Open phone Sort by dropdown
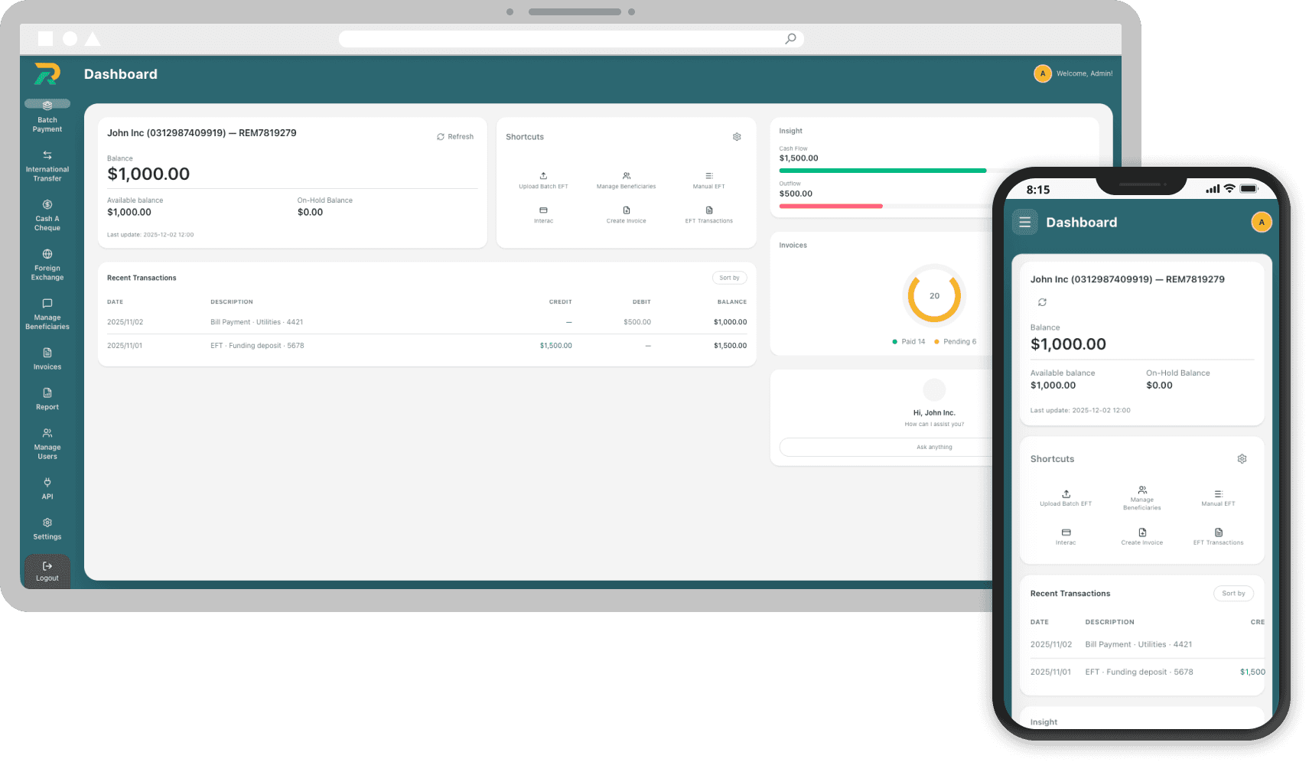The image size is (1309, 762). (x=1233, y=594)
